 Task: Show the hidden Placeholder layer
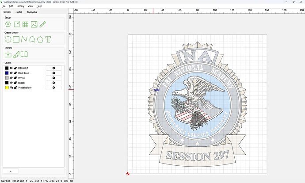pos(11,88)
